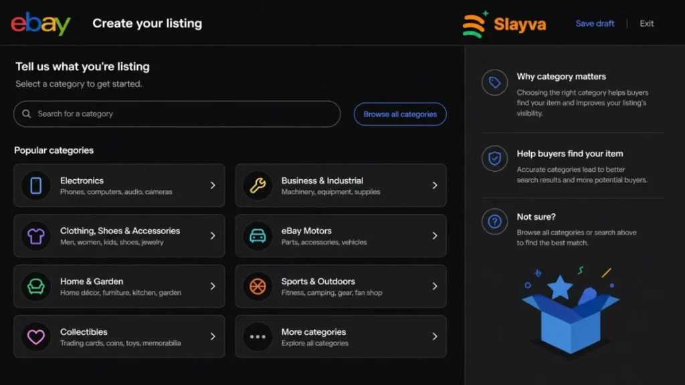This screenshot has height=385, width=685.
Task: Click the shield icon beside Help buyers
Action: 494,158
